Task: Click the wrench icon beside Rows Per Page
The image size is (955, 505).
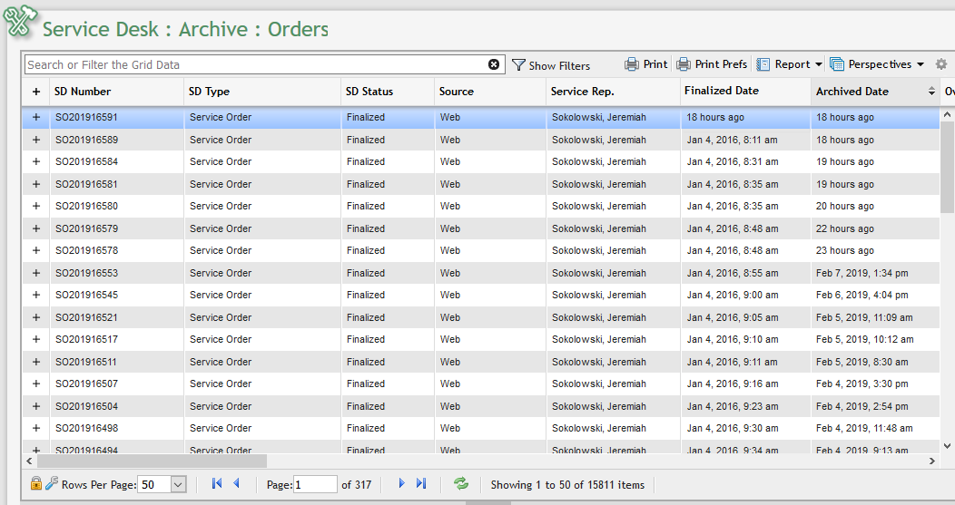Action: (x=52, y=483)
